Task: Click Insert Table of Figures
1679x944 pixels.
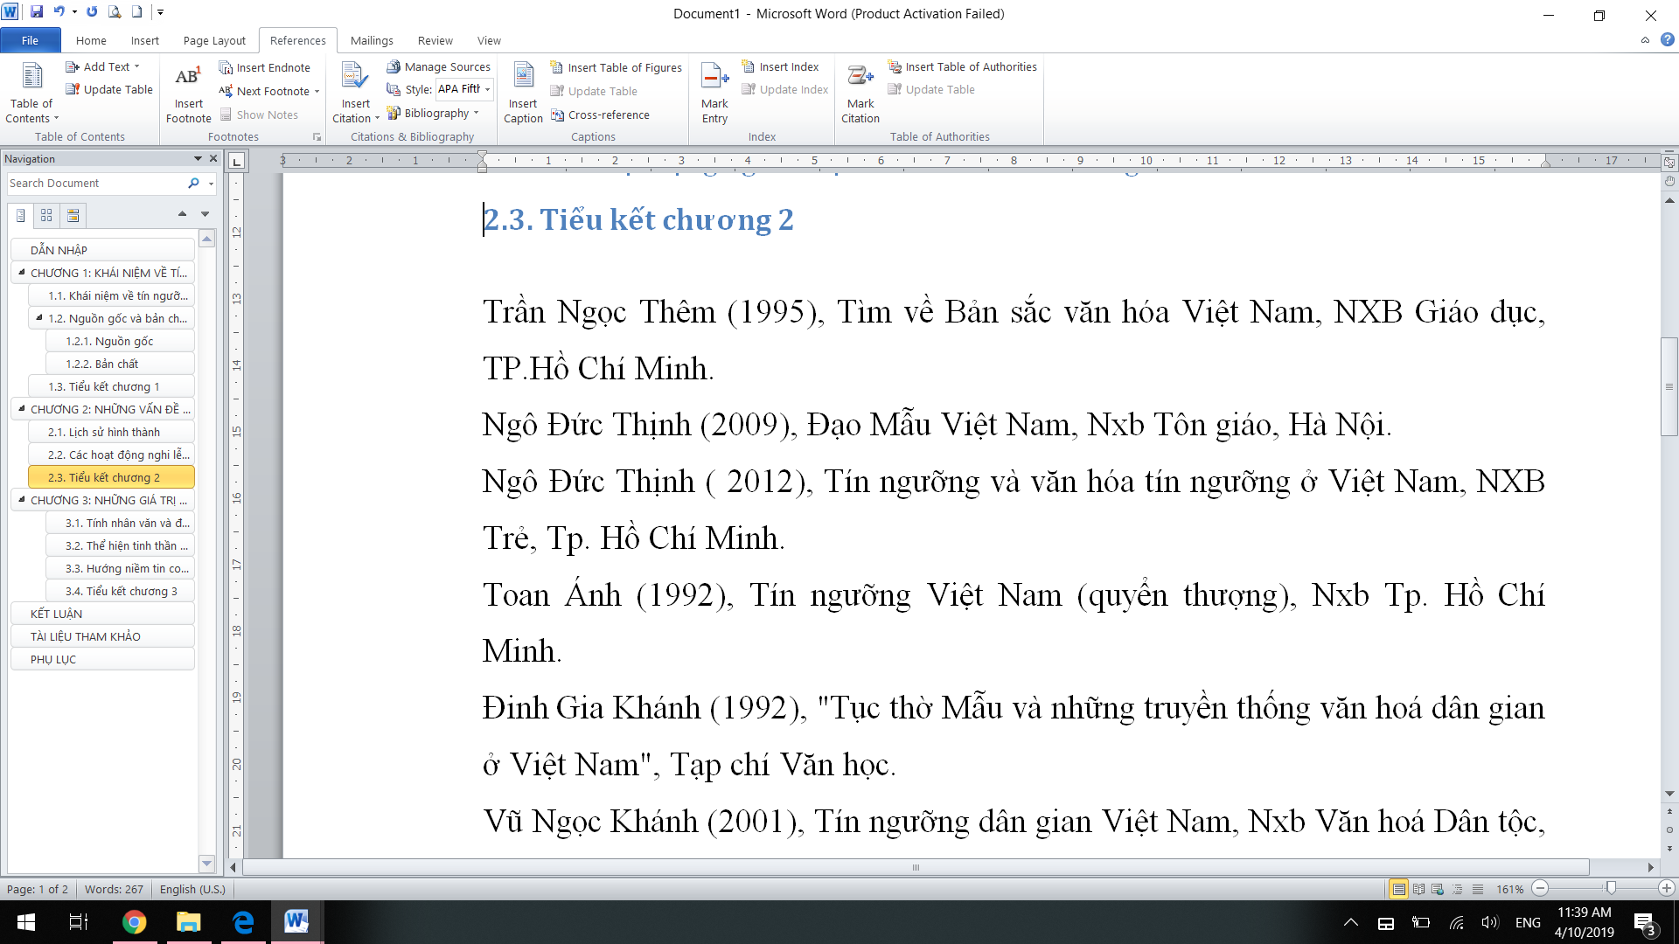Action: click(616, 67)
